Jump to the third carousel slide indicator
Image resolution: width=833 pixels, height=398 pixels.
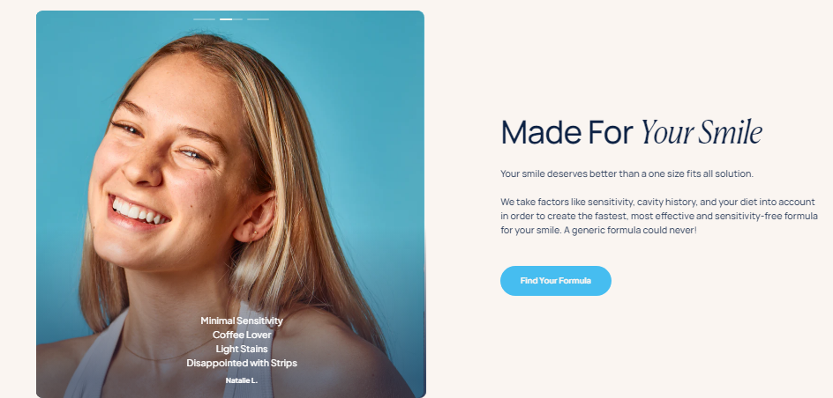tap(258, 19)
